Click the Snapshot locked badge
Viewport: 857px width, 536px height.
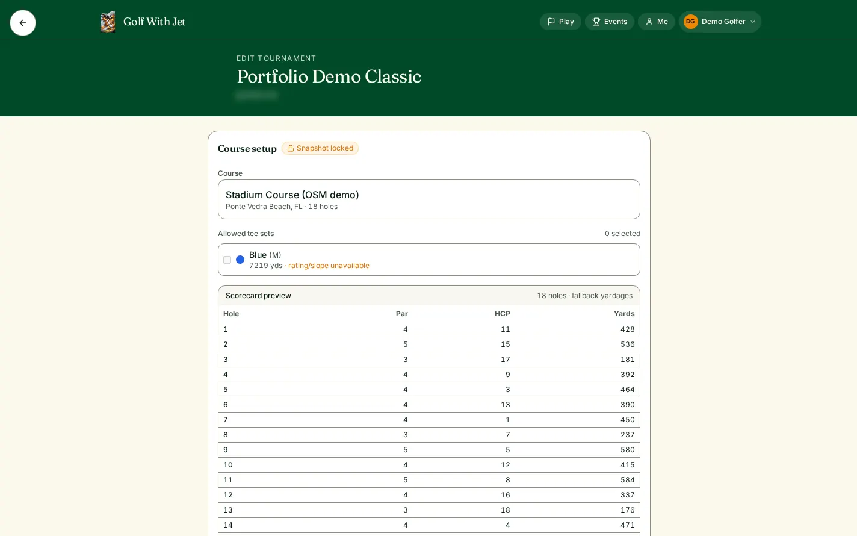(x=320, y=148)
